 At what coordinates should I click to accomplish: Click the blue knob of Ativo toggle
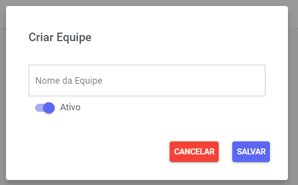point(49,108)
